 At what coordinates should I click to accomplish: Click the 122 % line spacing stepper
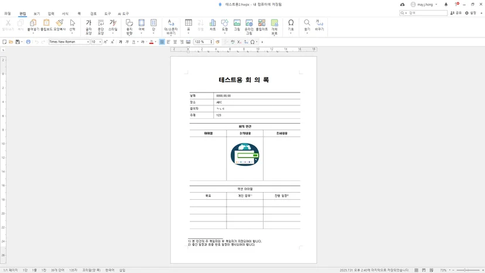[211, 42]
